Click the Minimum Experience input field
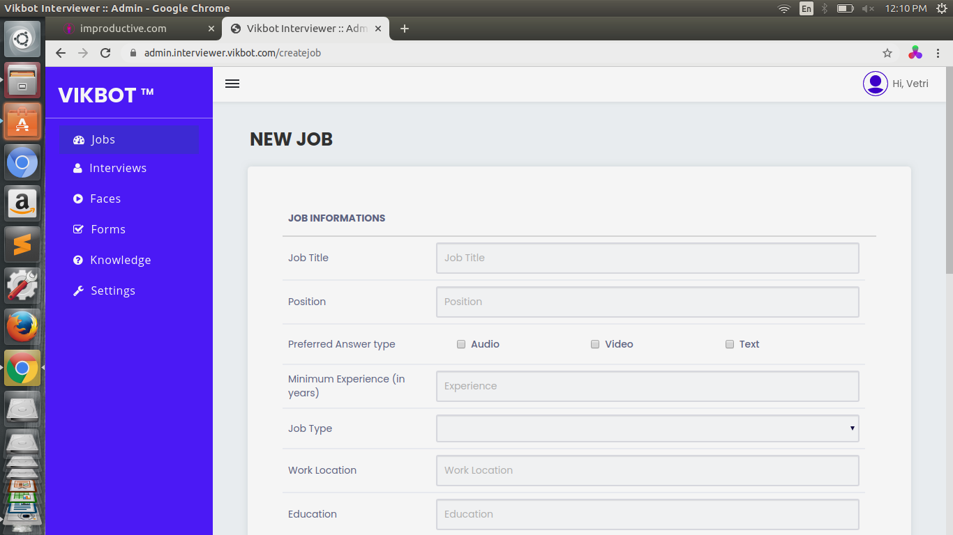The height and width of the screenshot is (535, 953). 647,386
